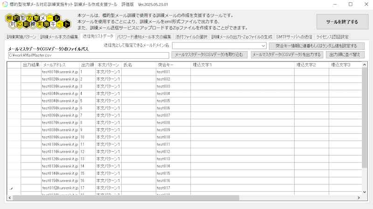Click 本文パターン1 in the test011 row

[x=108, y=144]
